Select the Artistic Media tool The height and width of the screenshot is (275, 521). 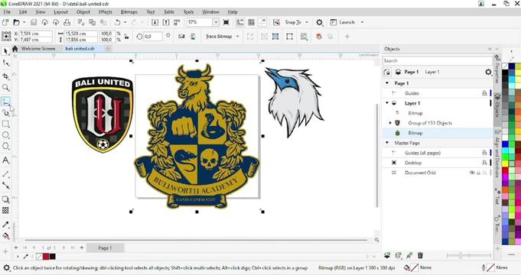coord(5,113)
